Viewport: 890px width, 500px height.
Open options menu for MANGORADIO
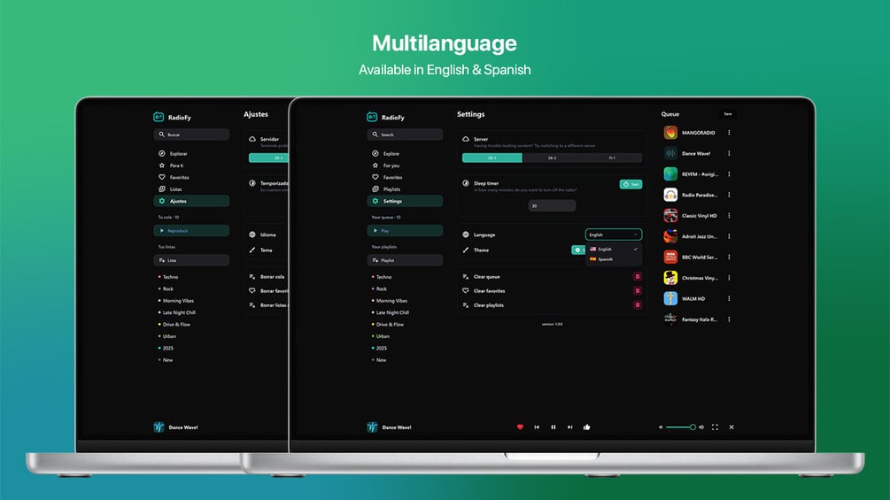[x=730, y=133]
